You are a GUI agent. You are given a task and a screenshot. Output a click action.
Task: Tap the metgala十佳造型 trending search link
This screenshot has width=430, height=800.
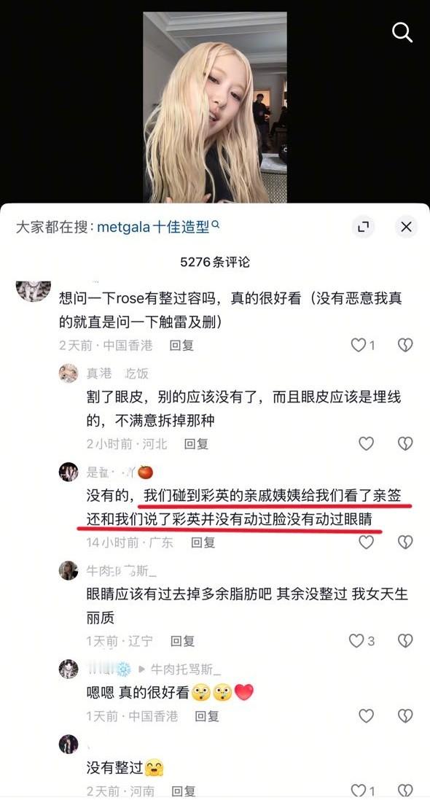point(158,227)
